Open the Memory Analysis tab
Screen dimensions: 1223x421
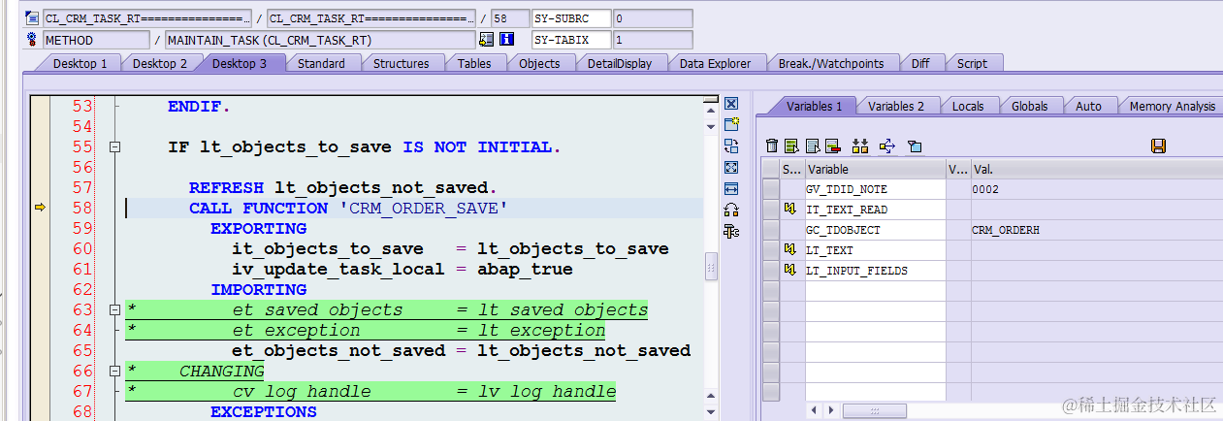coord(1172,106)
